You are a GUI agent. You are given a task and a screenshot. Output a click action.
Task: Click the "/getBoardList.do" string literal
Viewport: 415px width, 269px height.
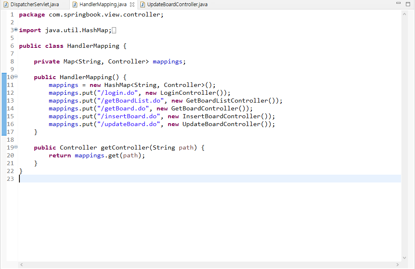(x=130, y=101)
